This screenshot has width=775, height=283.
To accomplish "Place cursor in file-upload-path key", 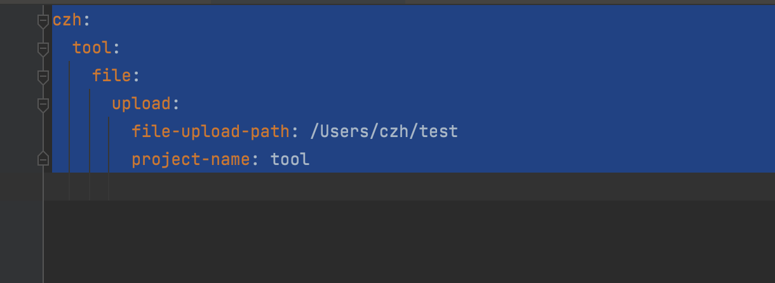I will 211,131.
